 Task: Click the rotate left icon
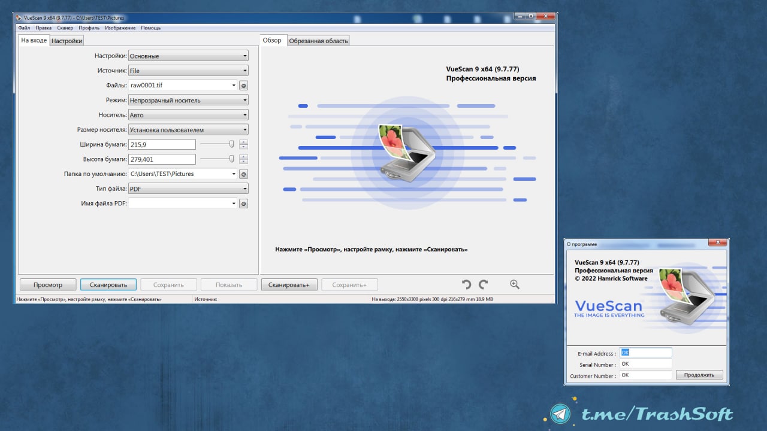[466, 285]
